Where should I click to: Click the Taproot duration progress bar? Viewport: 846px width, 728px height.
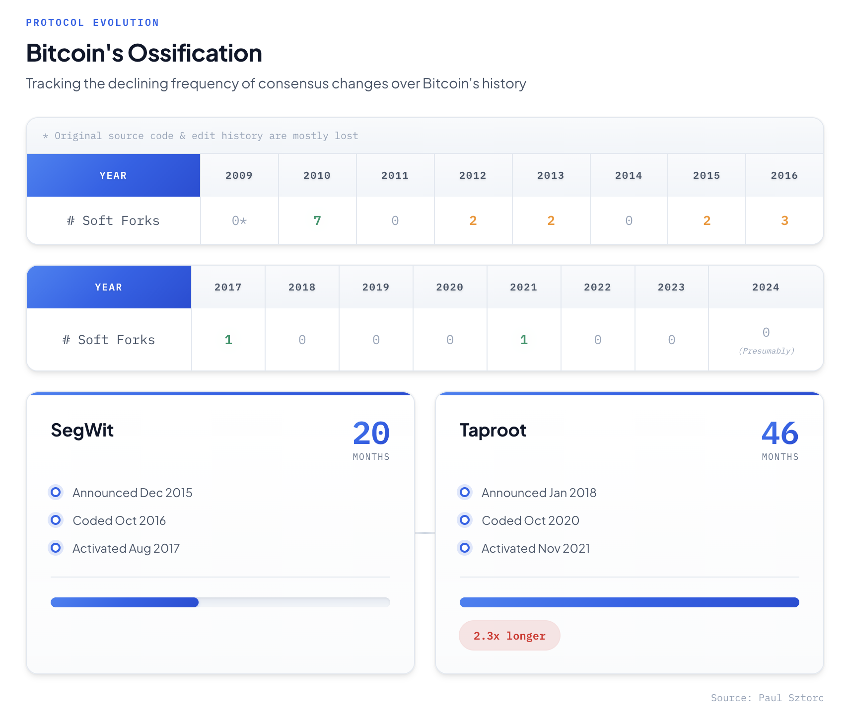pyautogui.click(x=629, y=602)
